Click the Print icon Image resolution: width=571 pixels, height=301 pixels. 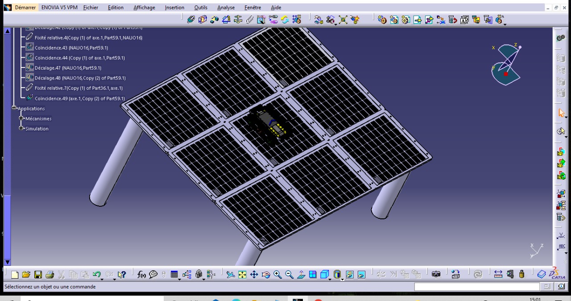point(50,275)
